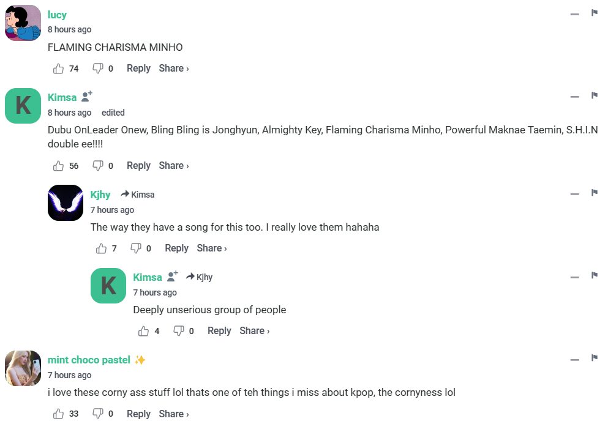
Task: Upvote lucy's Flaming Charisma Minho comment
Action: pyautogui.click(x=59, y=69)
